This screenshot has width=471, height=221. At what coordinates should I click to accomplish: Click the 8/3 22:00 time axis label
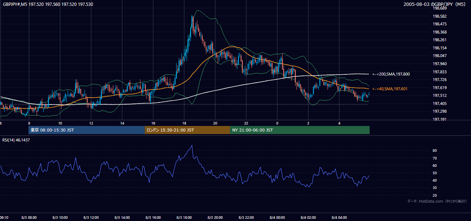coord(246,218)
